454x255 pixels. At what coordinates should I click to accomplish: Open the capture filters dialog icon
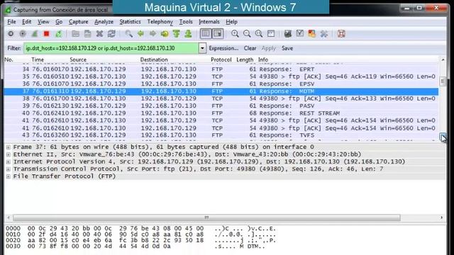point(287,34)
